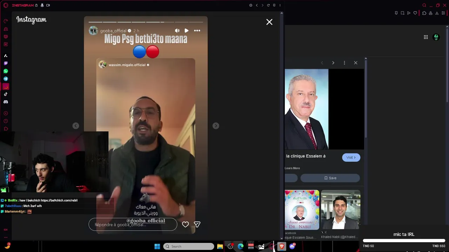Open the Google apps grid

coord(426,37)
